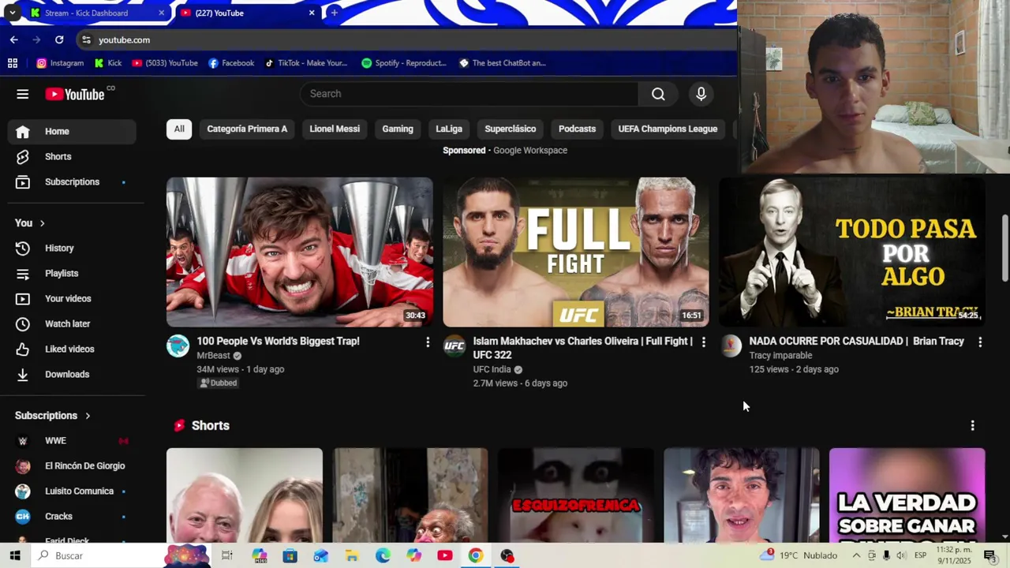Click the search magnifier button
Viewport: 1010px width, 568px height.
coord(658,94)
